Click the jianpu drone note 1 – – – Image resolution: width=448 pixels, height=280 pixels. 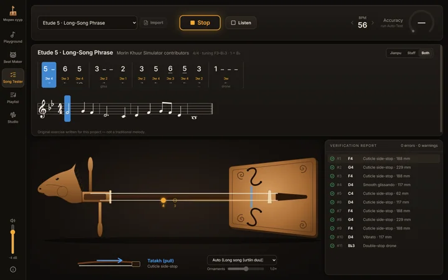226,75
